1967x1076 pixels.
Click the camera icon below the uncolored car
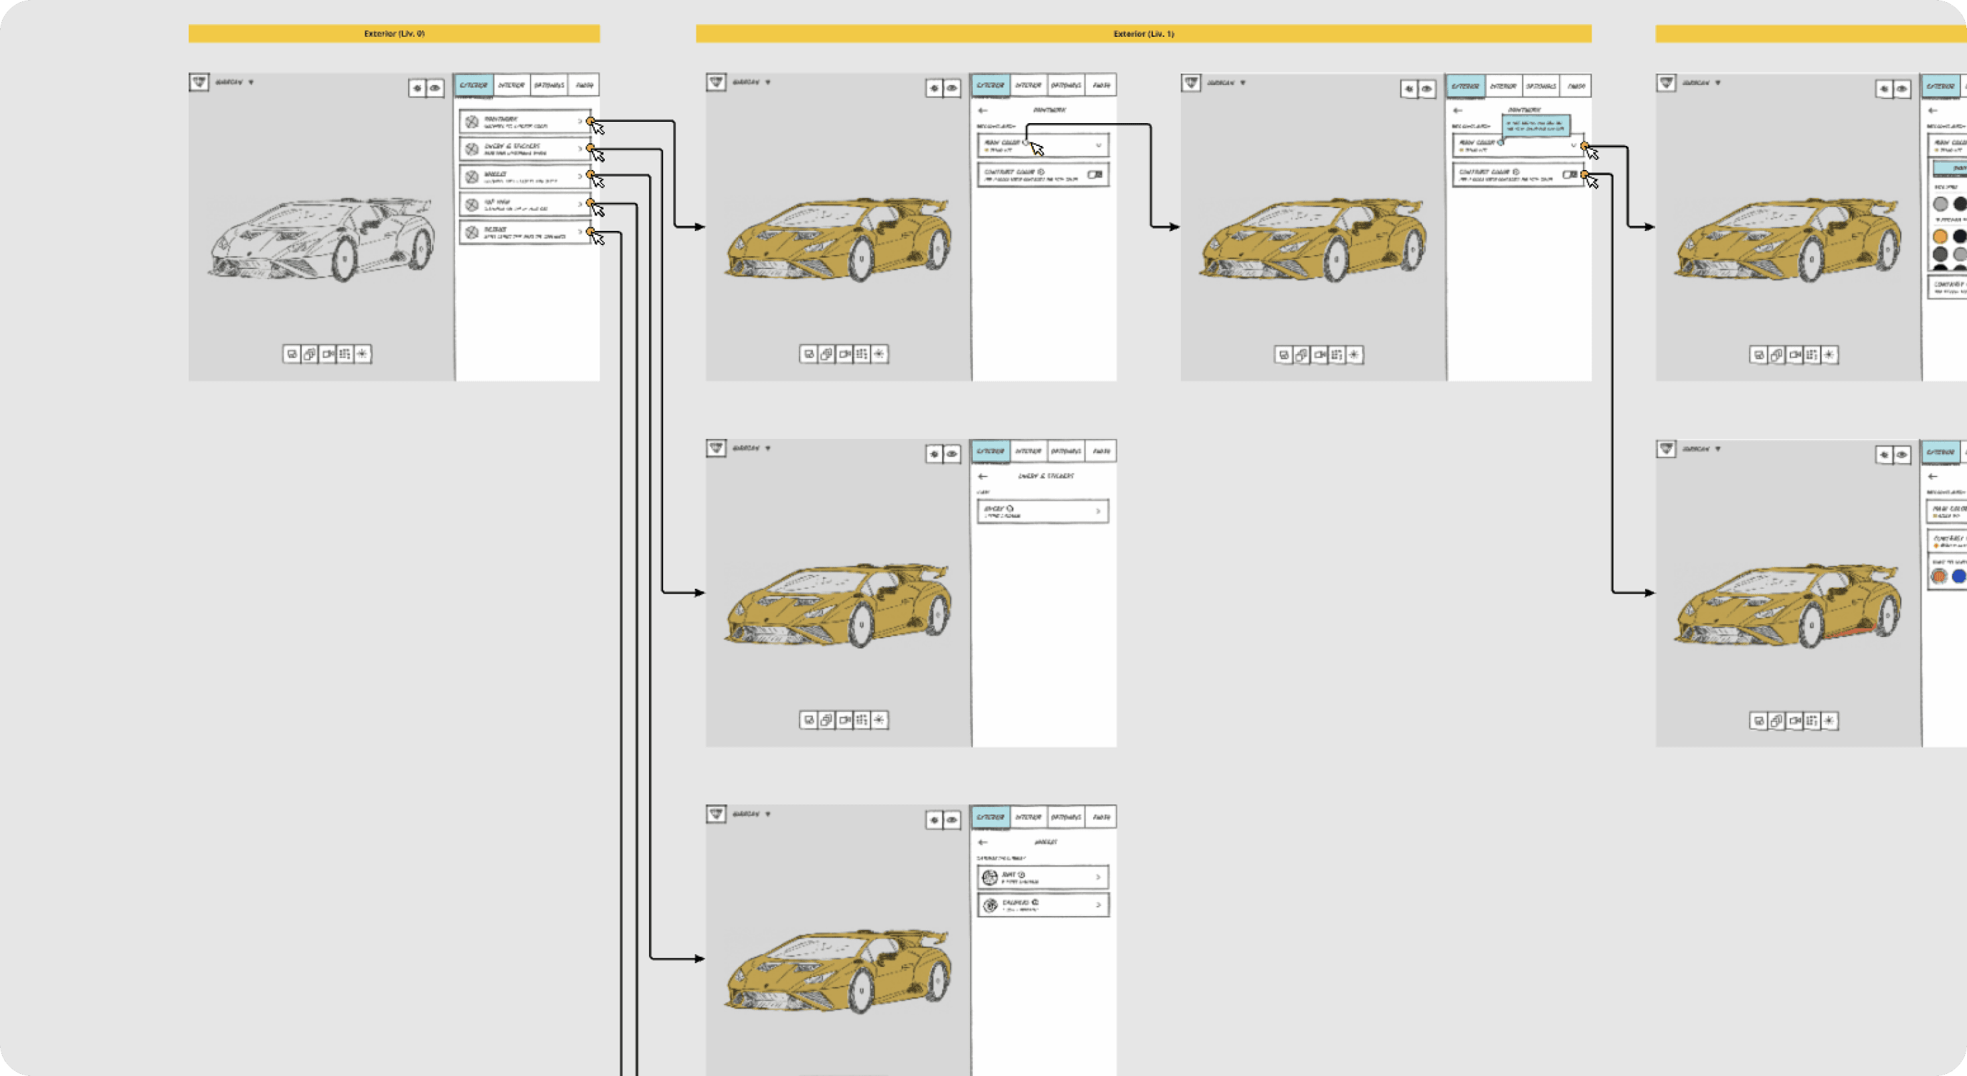point(328,355)
